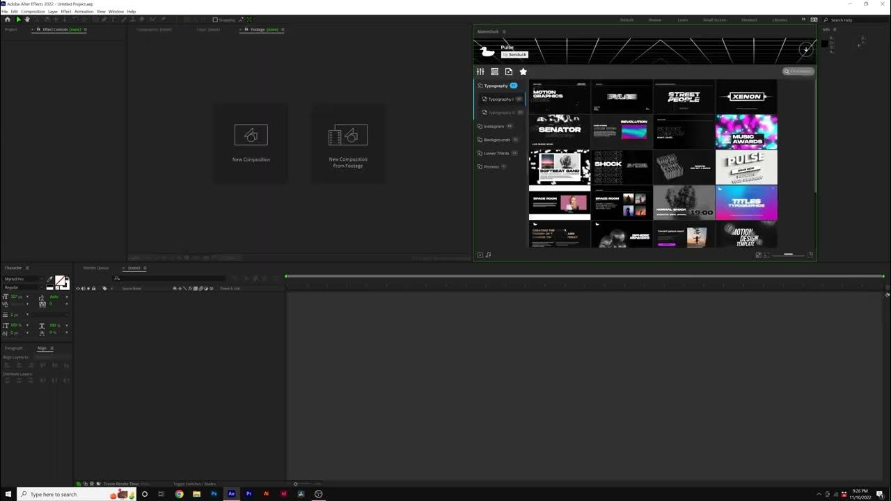Open the Typography I subfolder
The image size is (891, 501).
[502, 100]
